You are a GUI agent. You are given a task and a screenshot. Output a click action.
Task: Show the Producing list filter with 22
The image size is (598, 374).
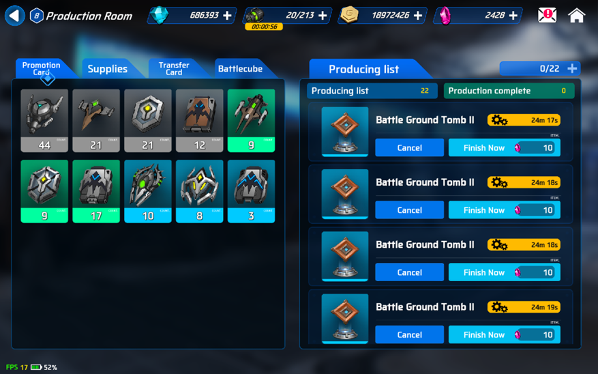coord(372,91)
